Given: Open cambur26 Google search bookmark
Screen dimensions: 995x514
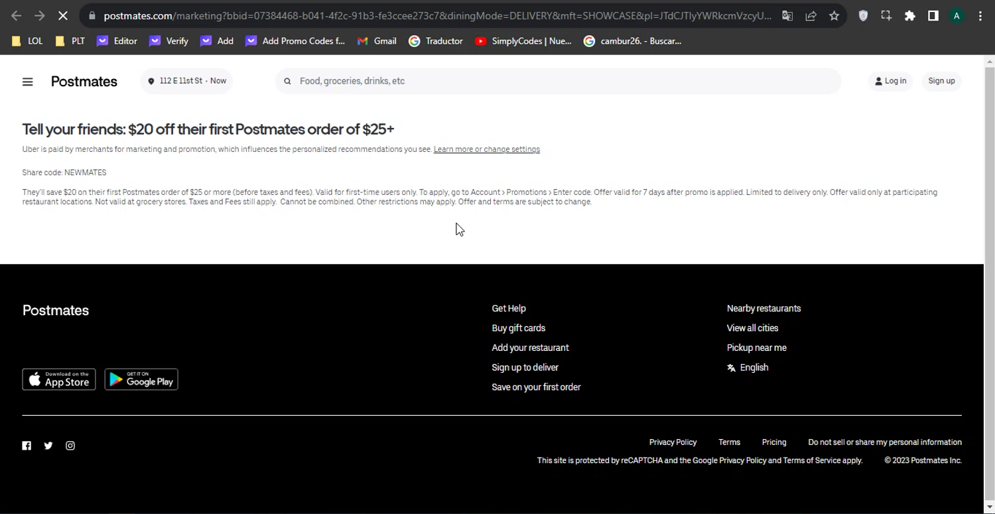Looking at the screenshot, I should tap(632, 41).
